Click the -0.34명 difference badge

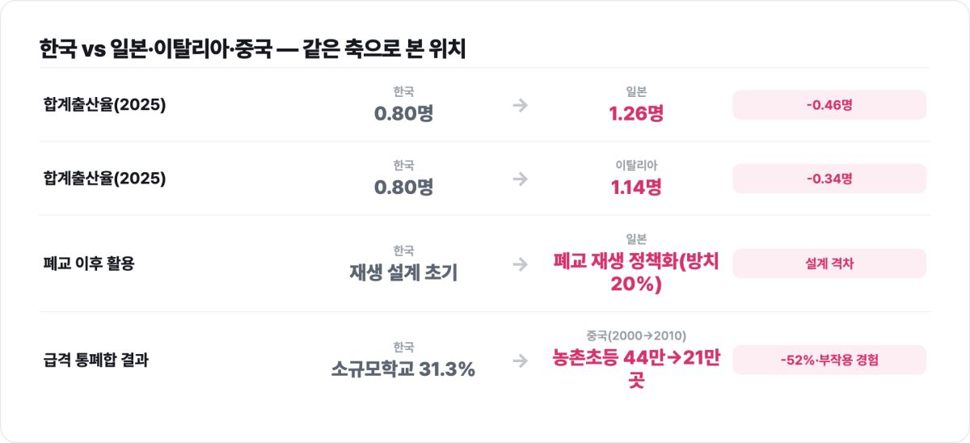click(x=829, y=179)
